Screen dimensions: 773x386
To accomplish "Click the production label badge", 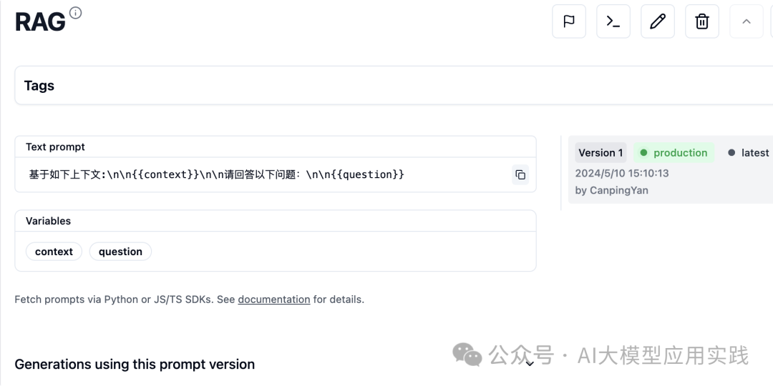I will click(674, 153).
